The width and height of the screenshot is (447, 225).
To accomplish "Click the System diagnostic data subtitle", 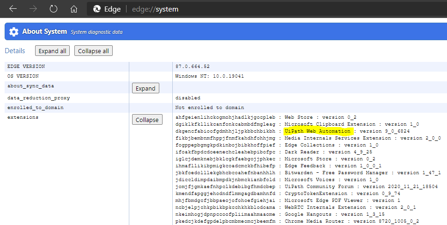I will pyautogui.click(x=97, y=32).
